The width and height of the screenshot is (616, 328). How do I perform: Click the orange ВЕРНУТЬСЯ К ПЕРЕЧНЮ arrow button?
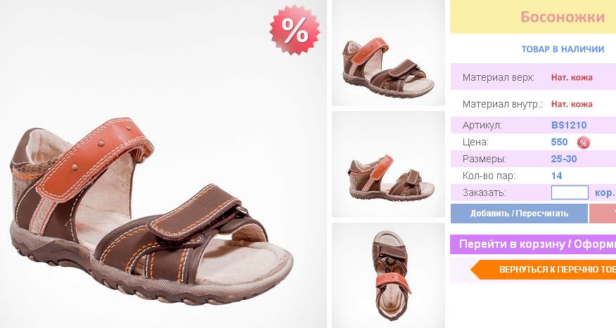tap(544, 270)
